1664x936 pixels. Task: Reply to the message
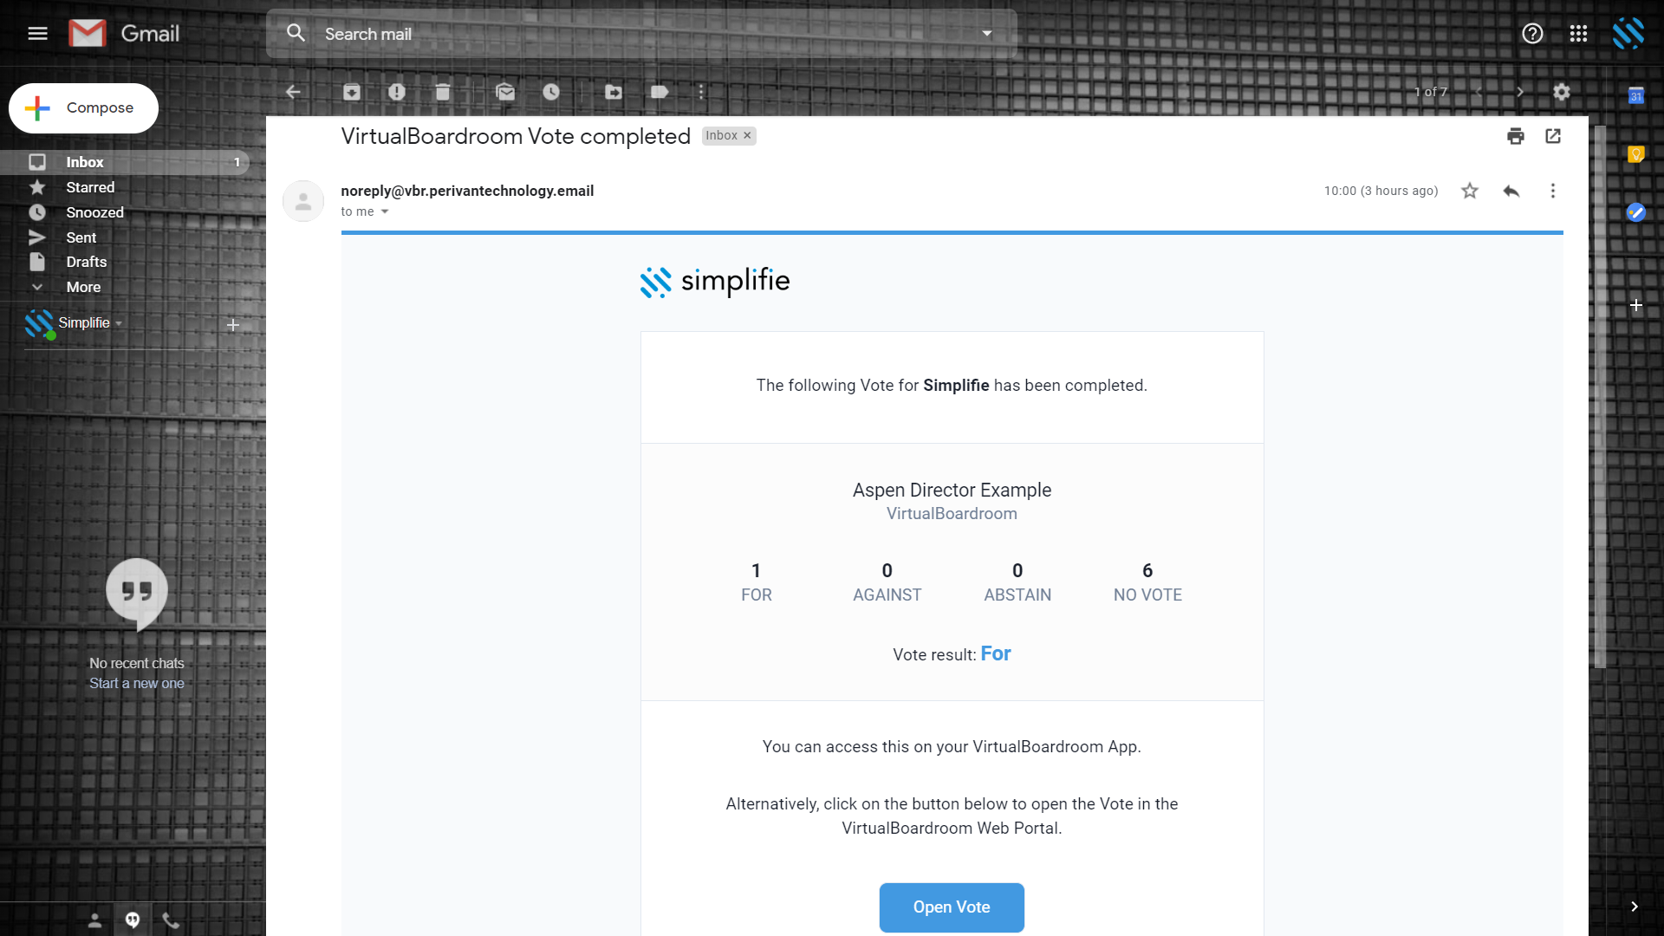(1511, 191)
